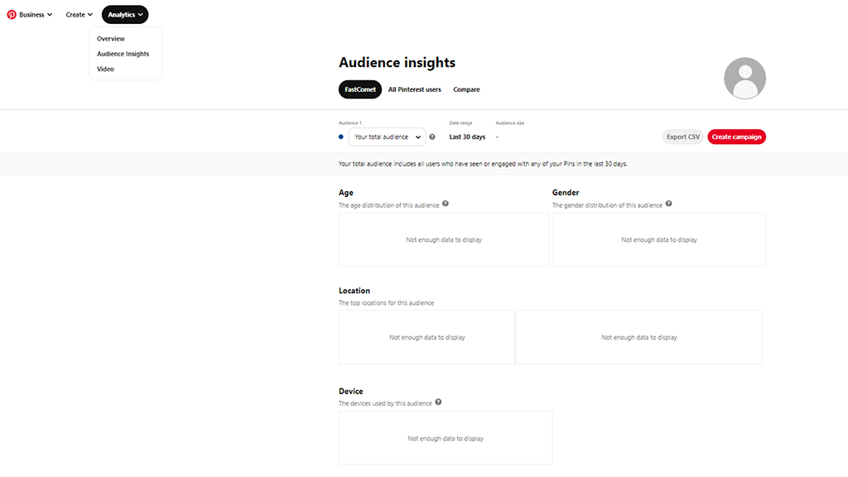Choose Audience Insights from the menu
Screen dimensions: 848x477
[123, 53]
